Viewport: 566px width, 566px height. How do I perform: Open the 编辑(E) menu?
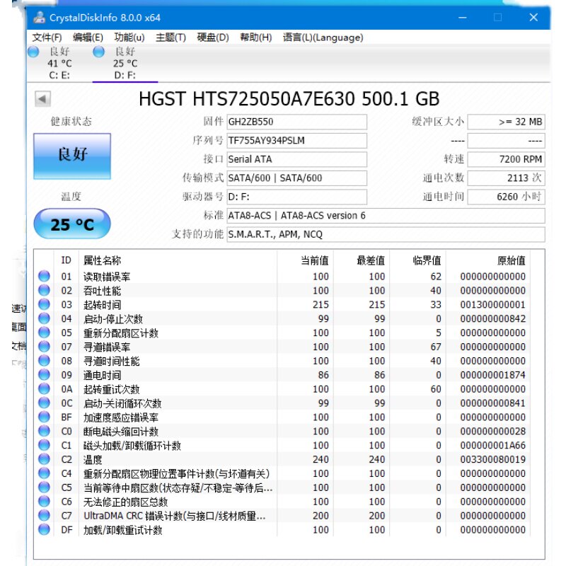point(88,37)
